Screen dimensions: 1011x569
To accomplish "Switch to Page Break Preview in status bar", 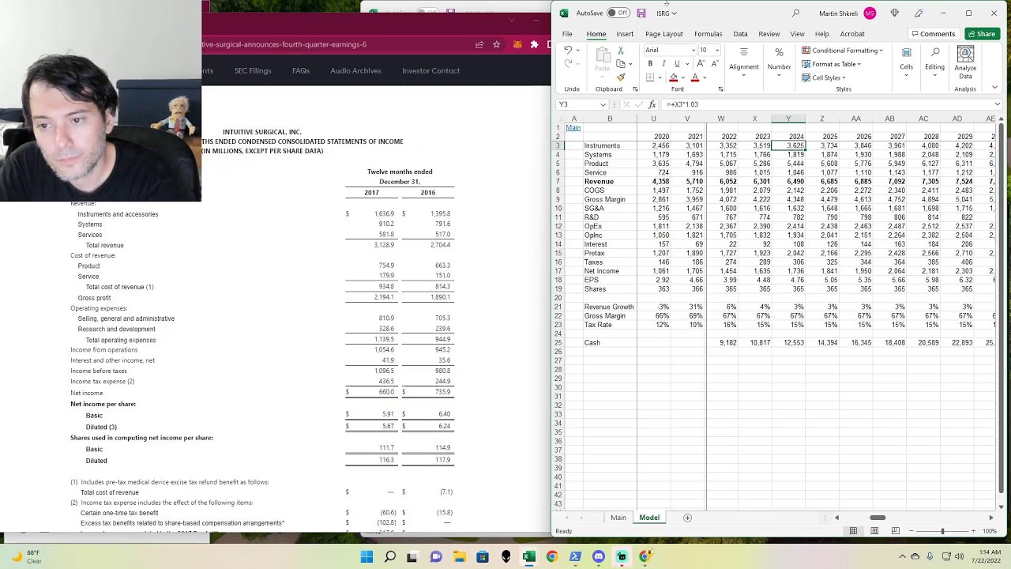I will click(x=895, y=531).
